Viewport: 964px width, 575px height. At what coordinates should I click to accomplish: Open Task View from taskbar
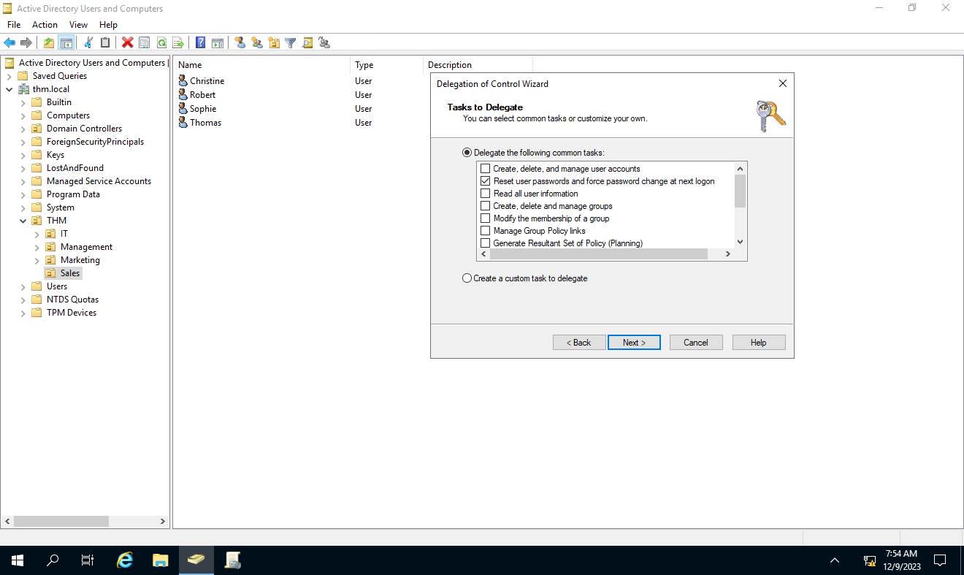87,560
